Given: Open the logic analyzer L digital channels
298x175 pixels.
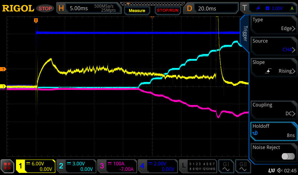Looking at the screenshot, I should [197, 166].
